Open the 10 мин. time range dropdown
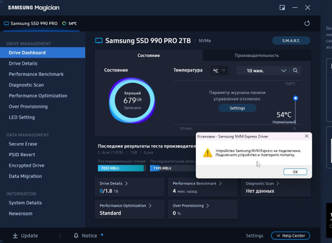Screen dimensions: 332x243 264,71
